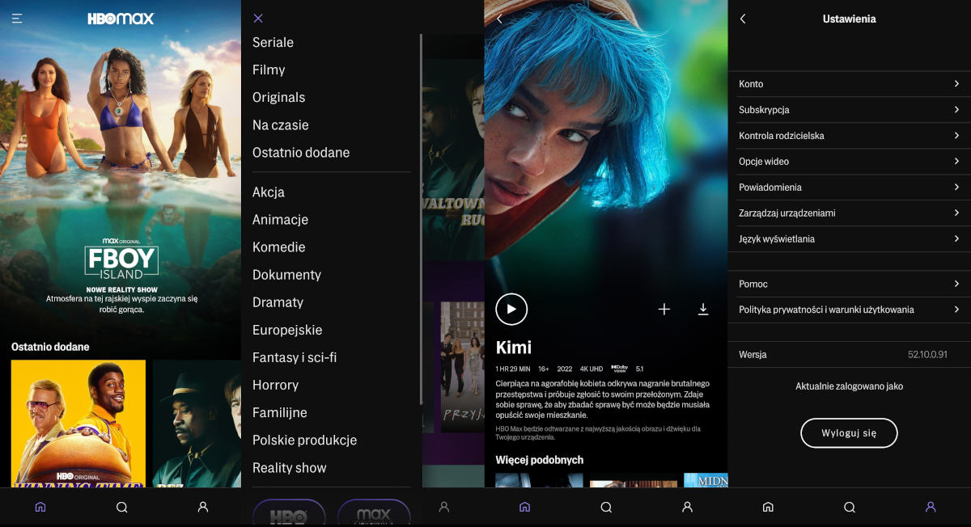Tap the purple home icon on Kimi screen
The image size is (971, 527).
[x=524, y=507]
